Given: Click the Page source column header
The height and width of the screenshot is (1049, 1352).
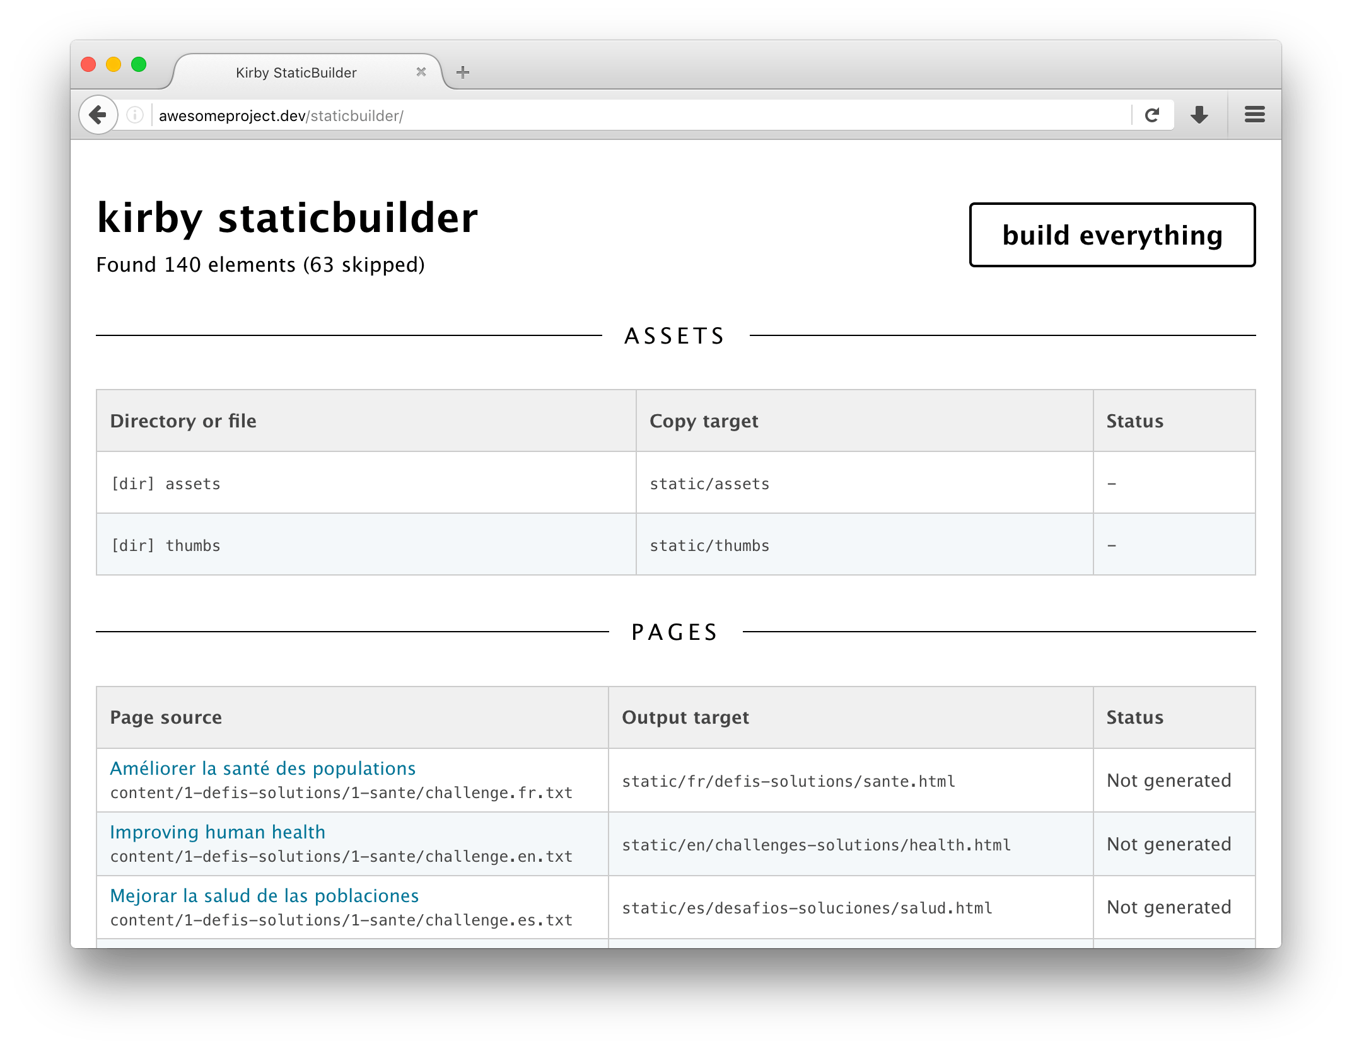Looking at the screenshot, I should click(x=166, y=717).
